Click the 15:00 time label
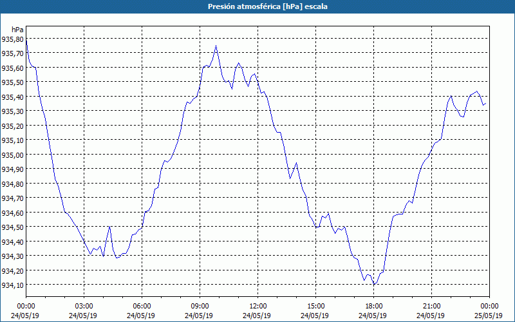Screen dimensions: 515x322 point(315,307)
